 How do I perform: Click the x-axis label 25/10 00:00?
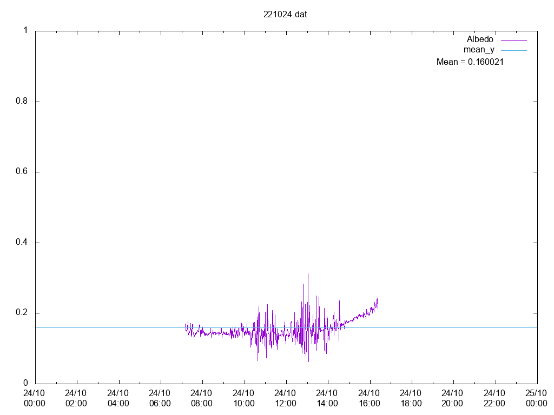536,398
